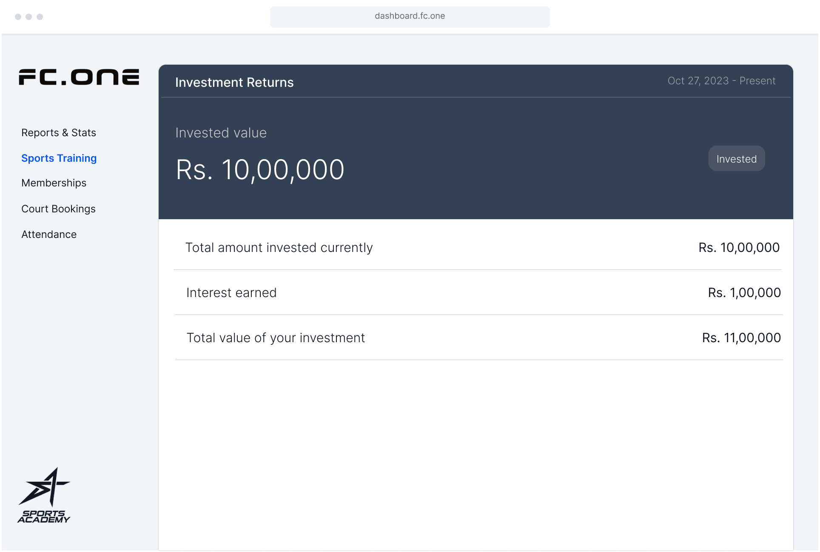Focus the dashboard.fc.one address bar
The width and height of the screenshot is (820, 552).
(410, 16)
